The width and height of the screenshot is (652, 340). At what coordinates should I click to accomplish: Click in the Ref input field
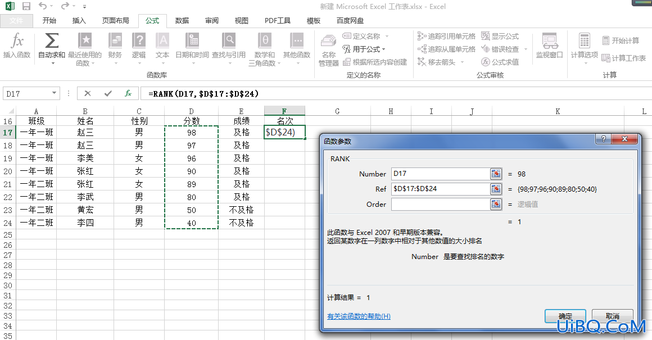(441, 189)
